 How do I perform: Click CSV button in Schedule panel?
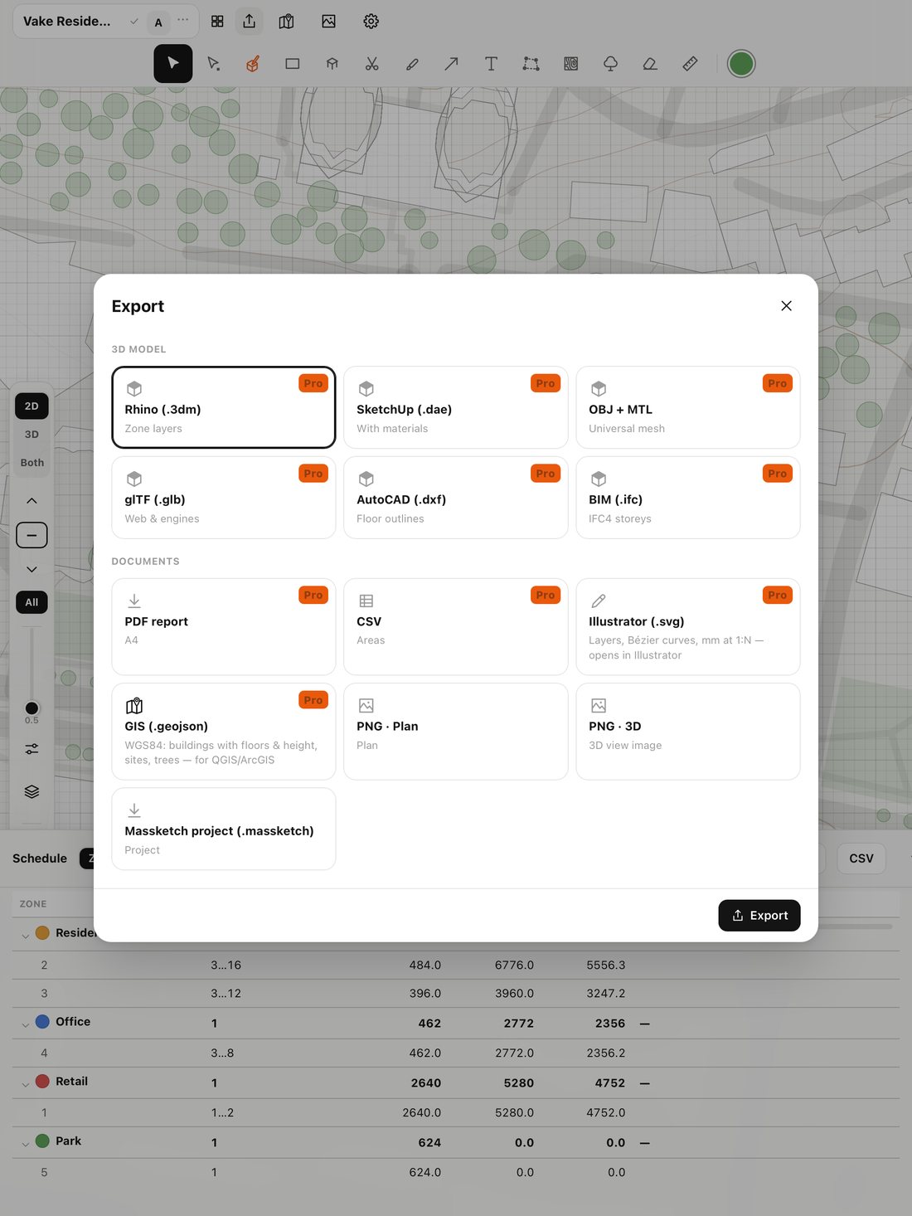pyautogui.click(x=861, y=858)
